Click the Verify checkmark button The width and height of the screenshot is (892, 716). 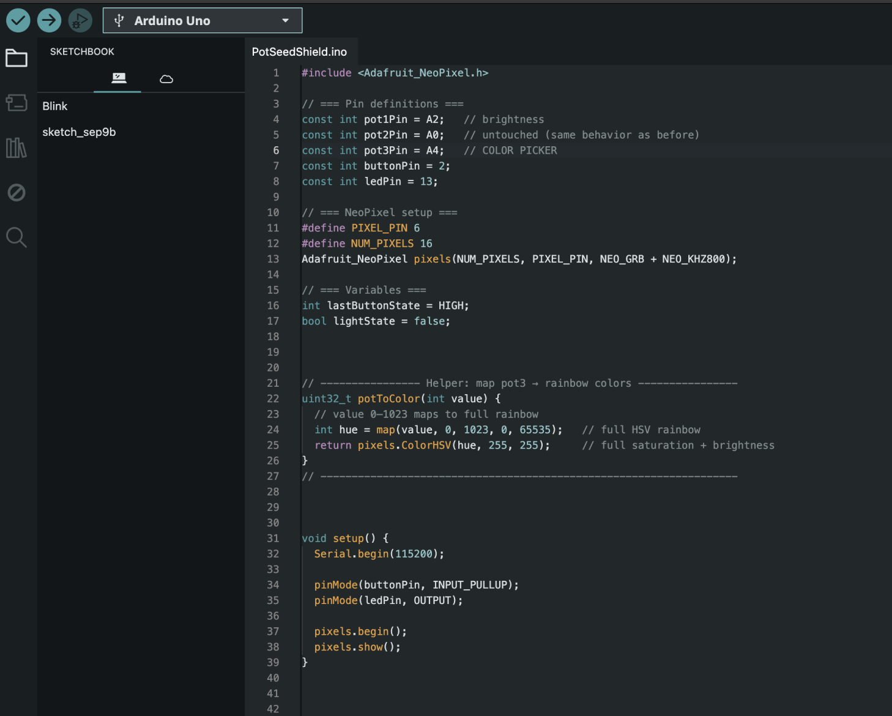(18, 21)
